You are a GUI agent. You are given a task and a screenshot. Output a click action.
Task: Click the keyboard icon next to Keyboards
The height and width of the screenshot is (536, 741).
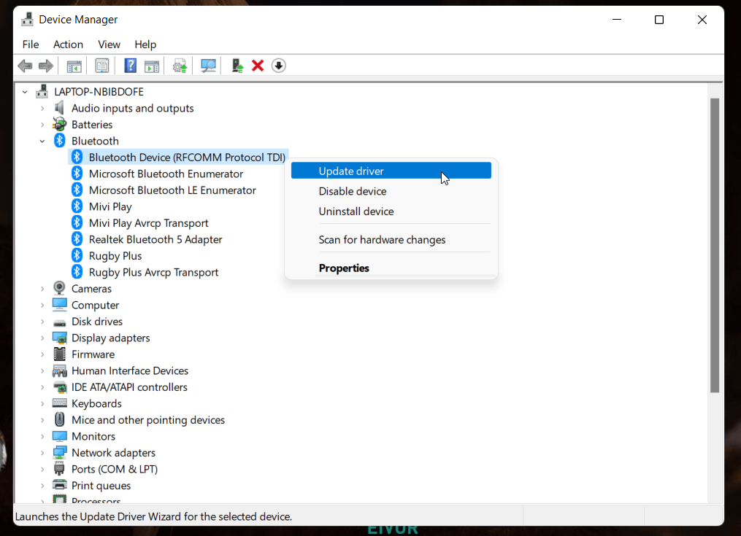60,403
